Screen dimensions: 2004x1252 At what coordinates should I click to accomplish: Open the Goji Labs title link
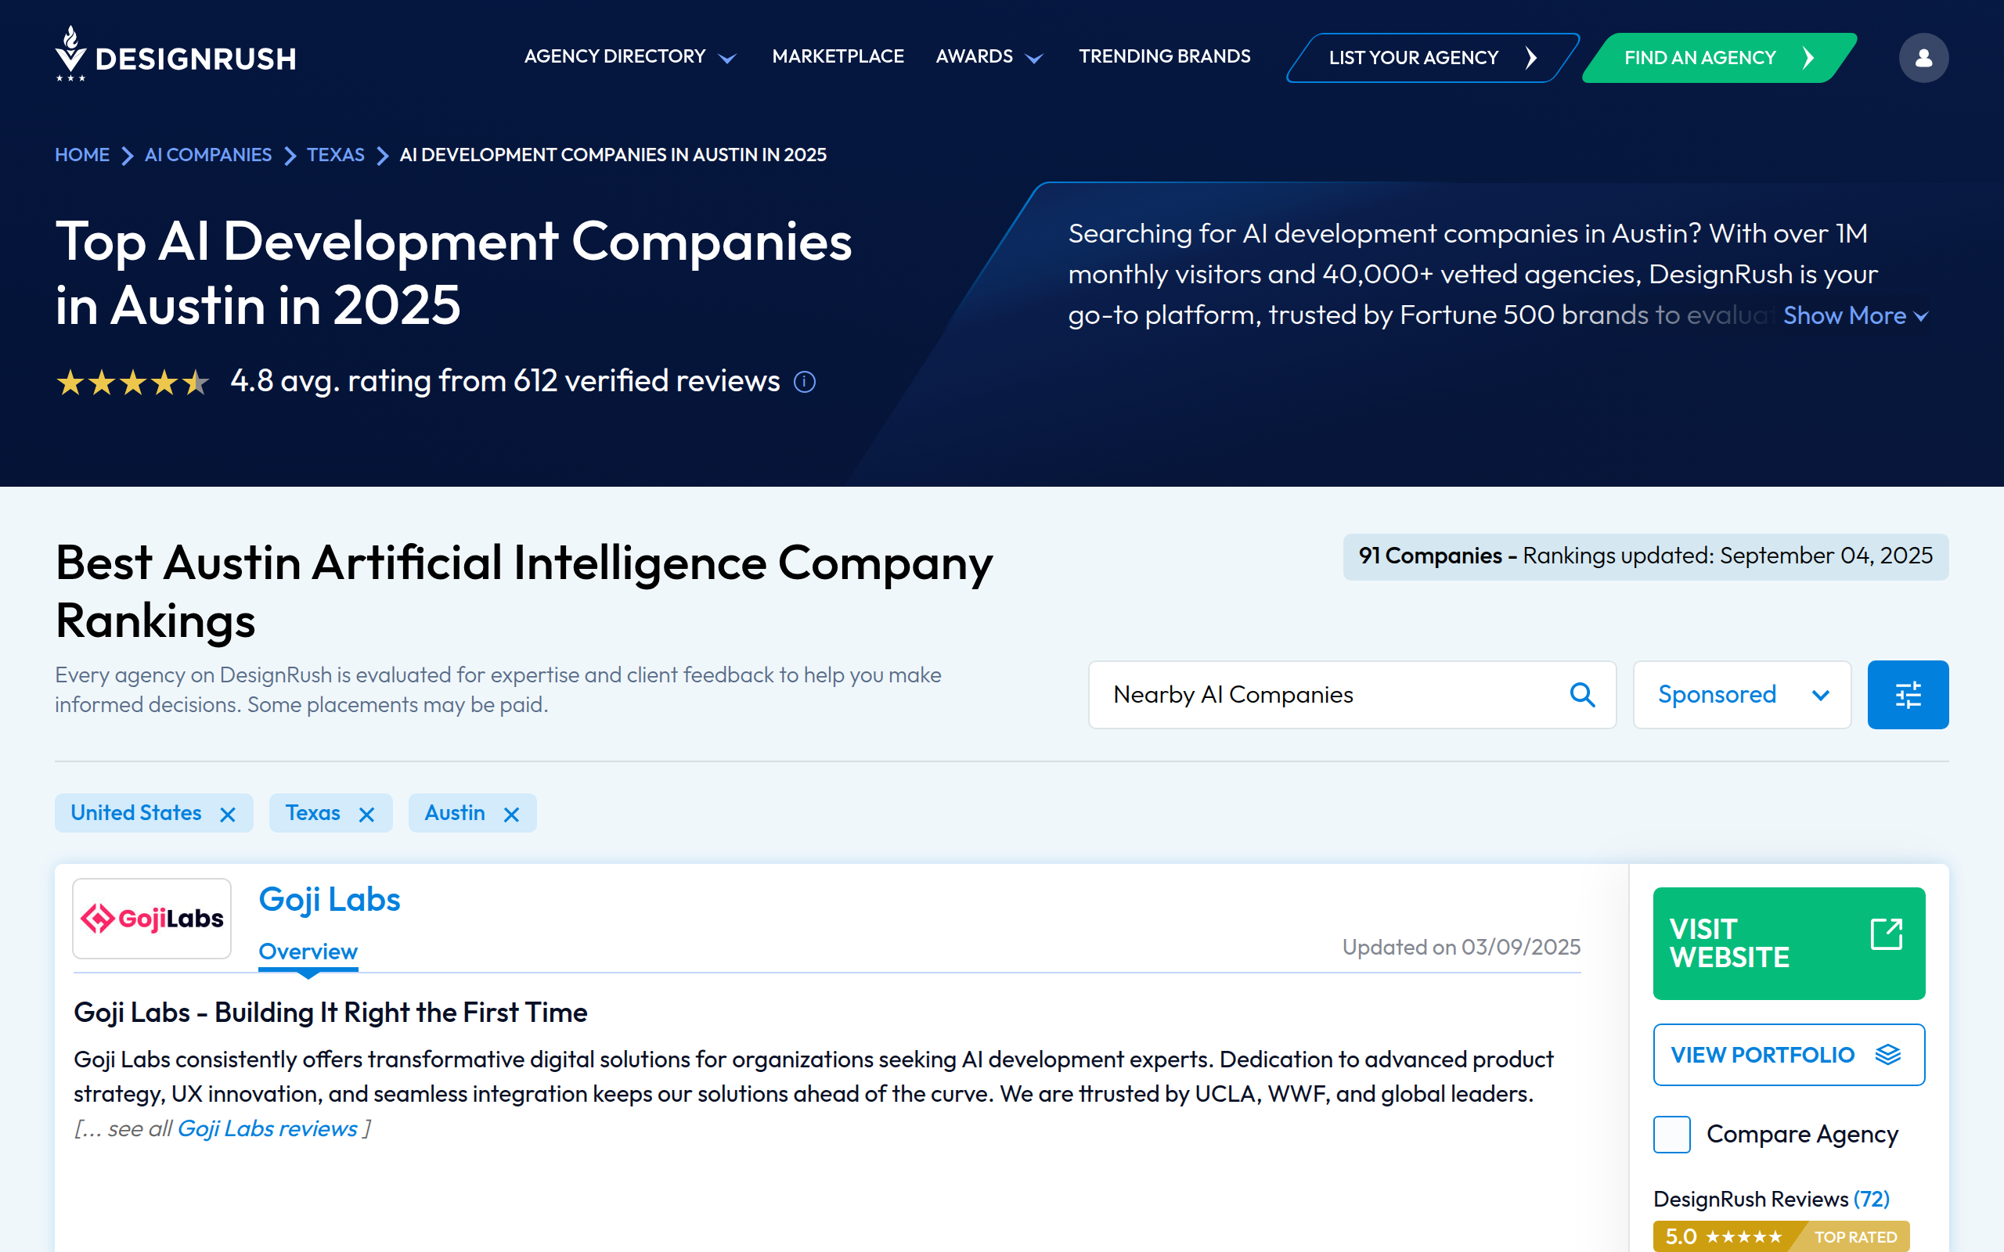(x=330, y=899)
